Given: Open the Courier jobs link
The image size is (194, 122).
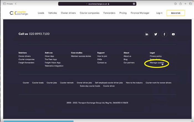Looking at the screenshot, I should tap(52, 83).
